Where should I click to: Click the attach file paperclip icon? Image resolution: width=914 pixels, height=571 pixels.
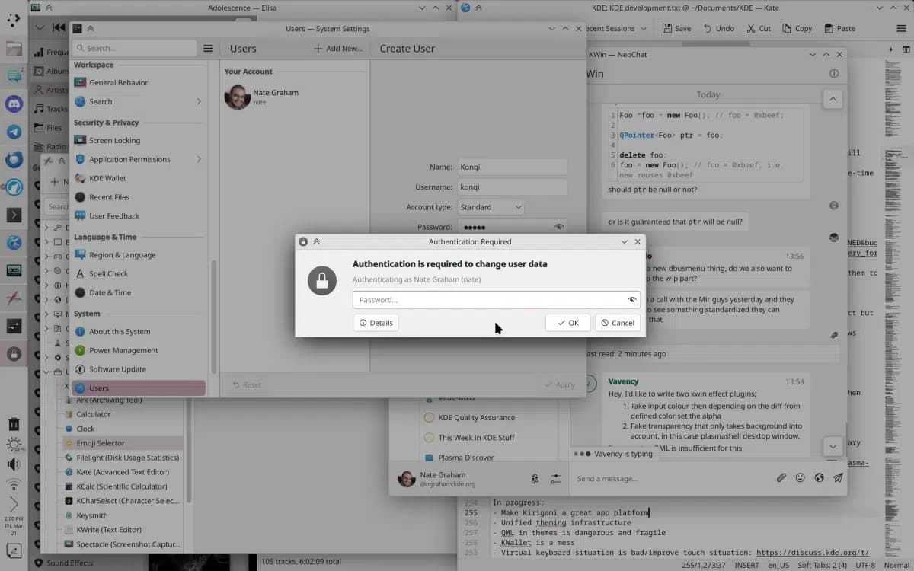pyautogui.click(x=781, y=478)
